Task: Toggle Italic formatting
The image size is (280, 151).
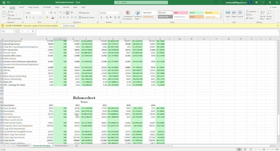Action: [x=30, y=17]
